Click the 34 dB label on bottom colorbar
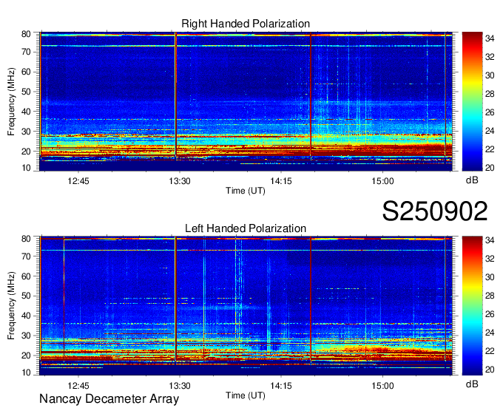 click(490, 240)
